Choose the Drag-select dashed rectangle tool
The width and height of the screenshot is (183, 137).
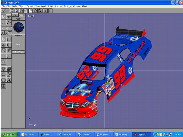[x=9, y=39]
